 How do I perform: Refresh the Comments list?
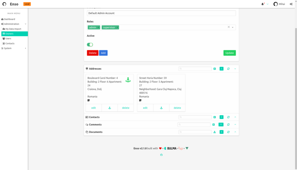click(228, 124)
